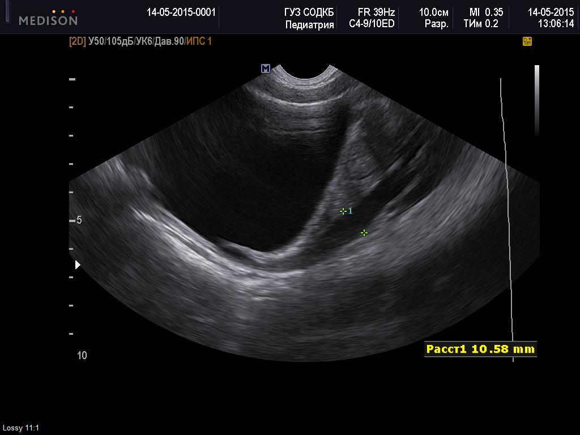Viewport: 580px width, 435px height.
Task: Click the patient ID 14-05-2015-0001
Action: pyautogui.click(x=181, y=12)
